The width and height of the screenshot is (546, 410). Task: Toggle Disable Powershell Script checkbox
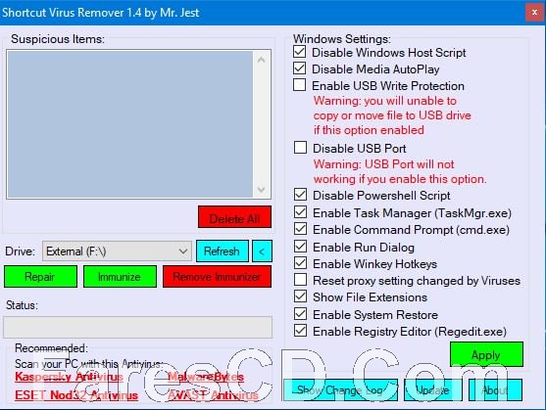[300, 195]
